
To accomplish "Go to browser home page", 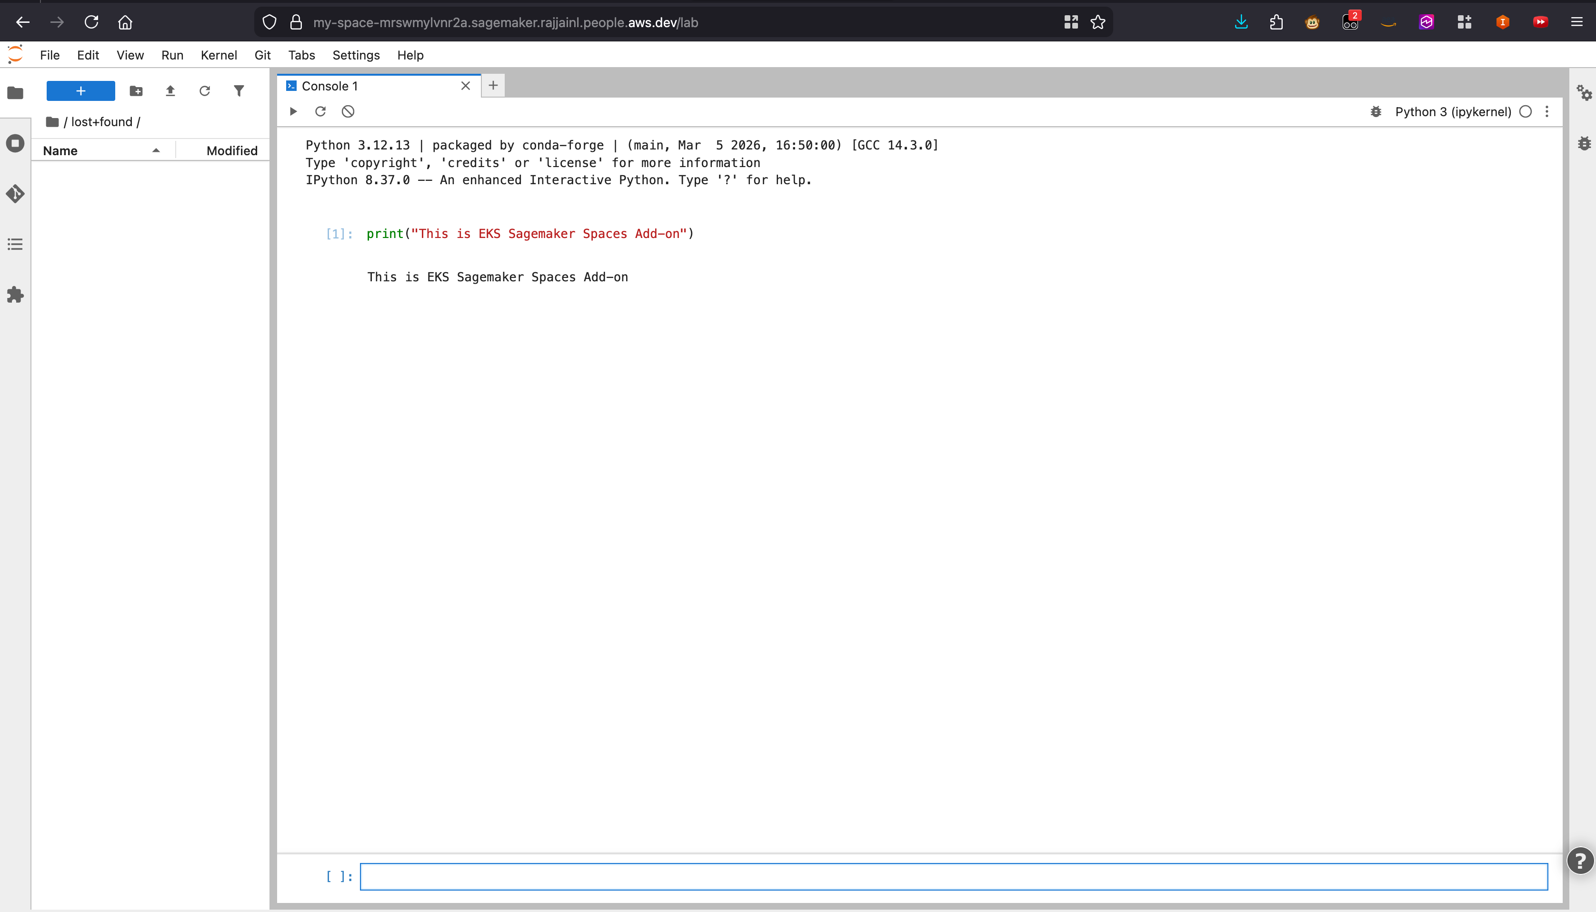I will (x=125, y=22).
